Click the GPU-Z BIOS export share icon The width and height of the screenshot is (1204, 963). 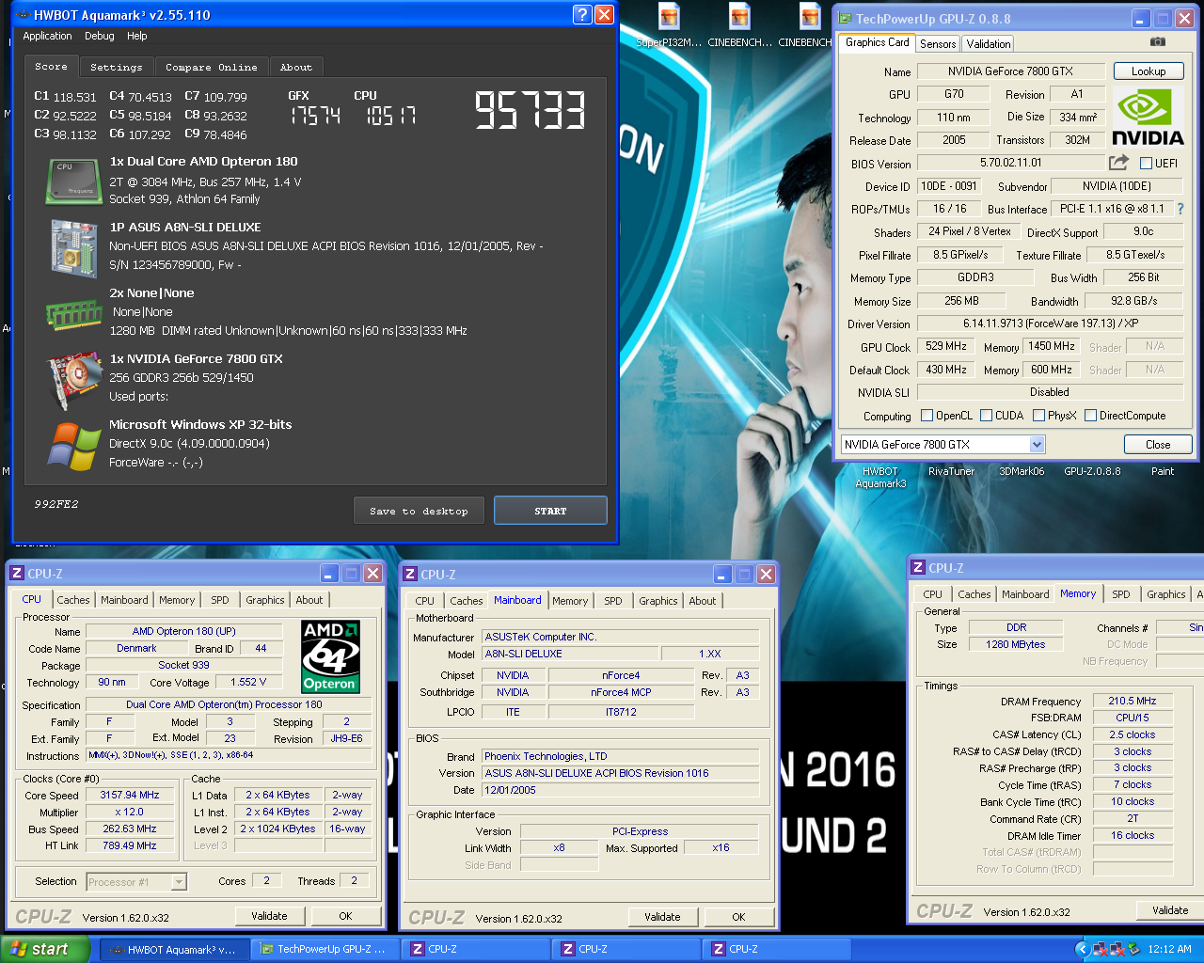pyautogui.click(x=1118, y=163)
